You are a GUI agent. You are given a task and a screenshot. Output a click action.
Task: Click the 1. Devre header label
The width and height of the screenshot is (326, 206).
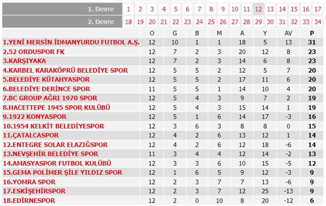click(x=102, y=9)
